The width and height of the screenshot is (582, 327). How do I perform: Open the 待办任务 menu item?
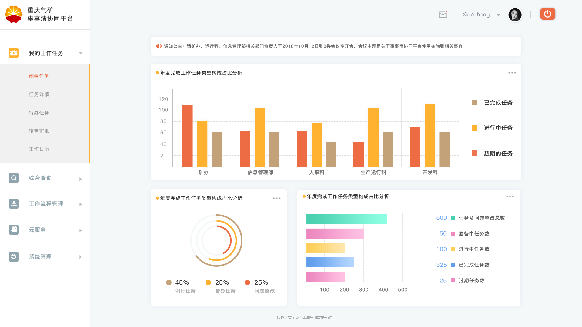(x=39, y=113)
